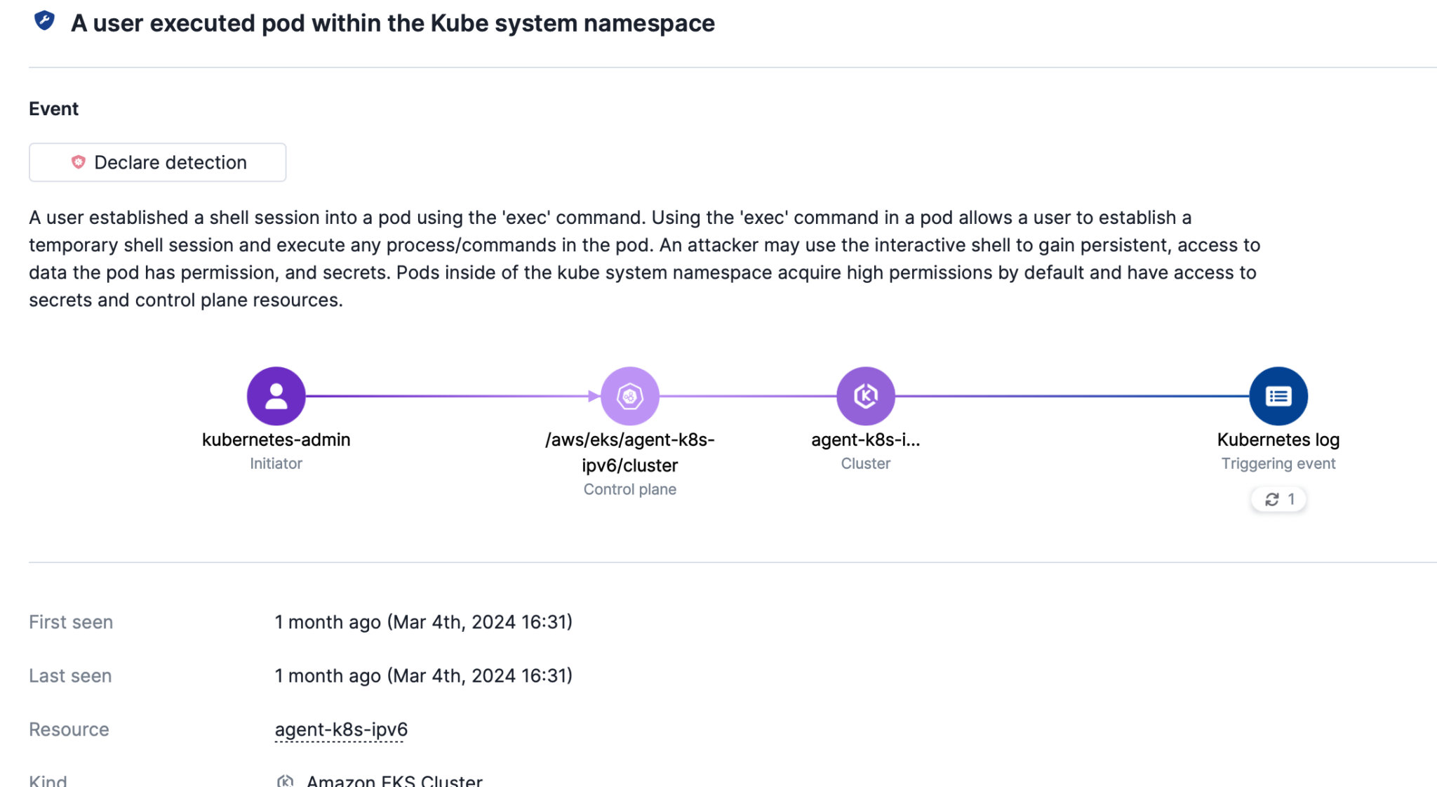1437x787 pixels.
Task: Click the page title of the detection
Action: pyautogui.click(x=393, y=22)
